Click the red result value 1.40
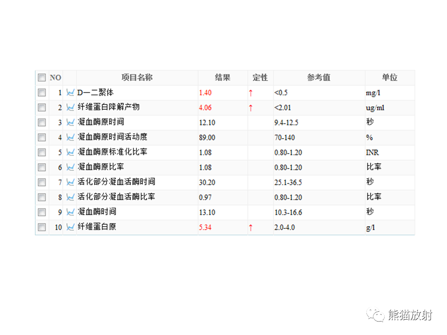The image size is (447, 335). [x=205, y=93]
